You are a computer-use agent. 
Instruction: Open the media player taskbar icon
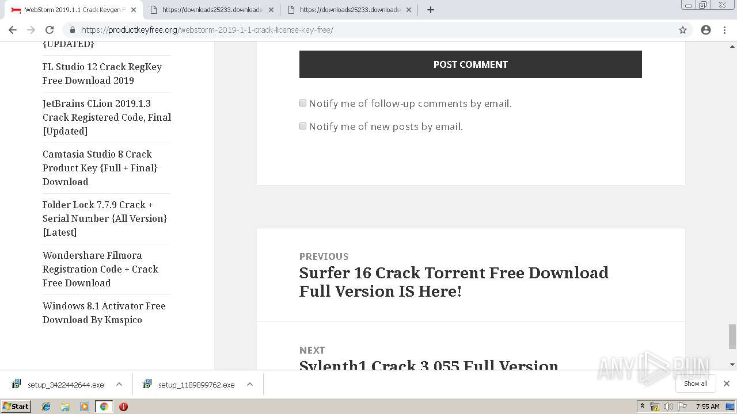85,407
